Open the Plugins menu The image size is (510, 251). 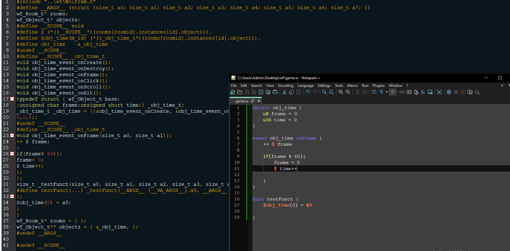[378, 86]
